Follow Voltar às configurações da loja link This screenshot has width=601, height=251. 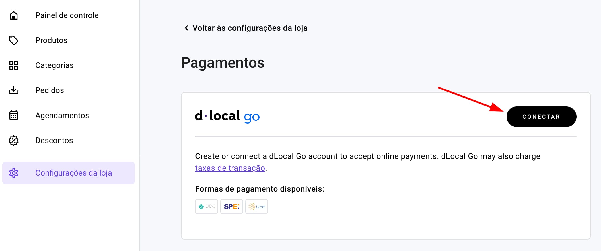click(x=250, y=28)
